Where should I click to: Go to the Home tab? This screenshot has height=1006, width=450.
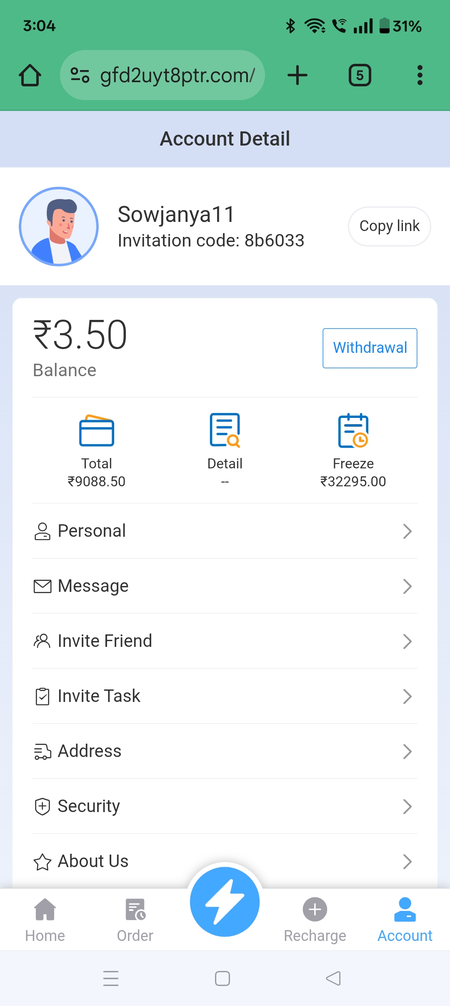coord(45,919)
